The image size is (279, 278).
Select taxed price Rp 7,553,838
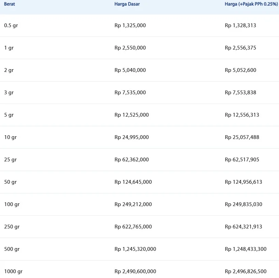[240, 93]
